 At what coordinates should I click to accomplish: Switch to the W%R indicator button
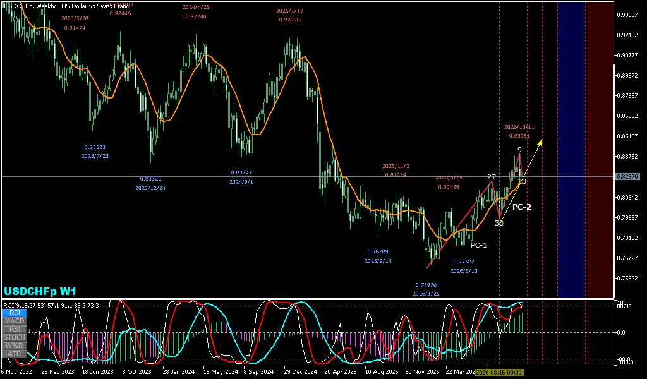pos(15,346)
